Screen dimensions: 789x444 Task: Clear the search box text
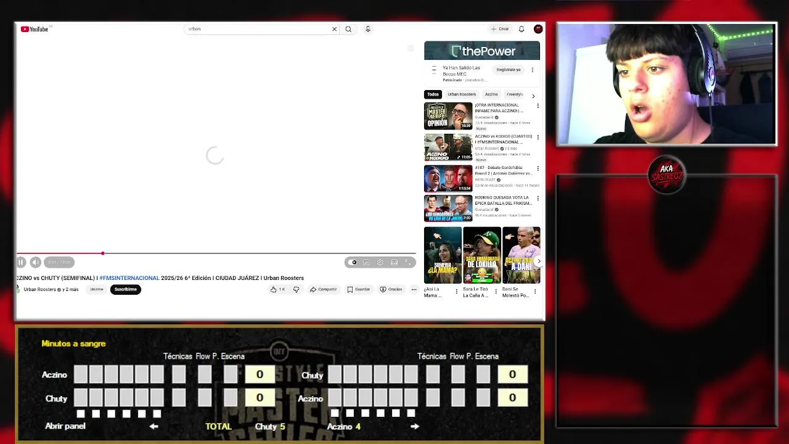334,29
